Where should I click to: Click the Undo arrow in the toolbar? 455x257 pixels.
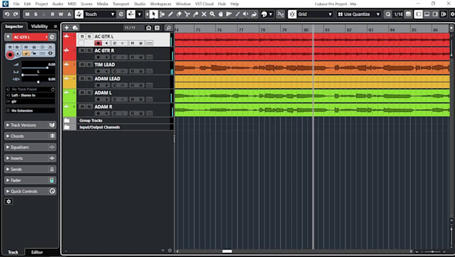(7, 14)
